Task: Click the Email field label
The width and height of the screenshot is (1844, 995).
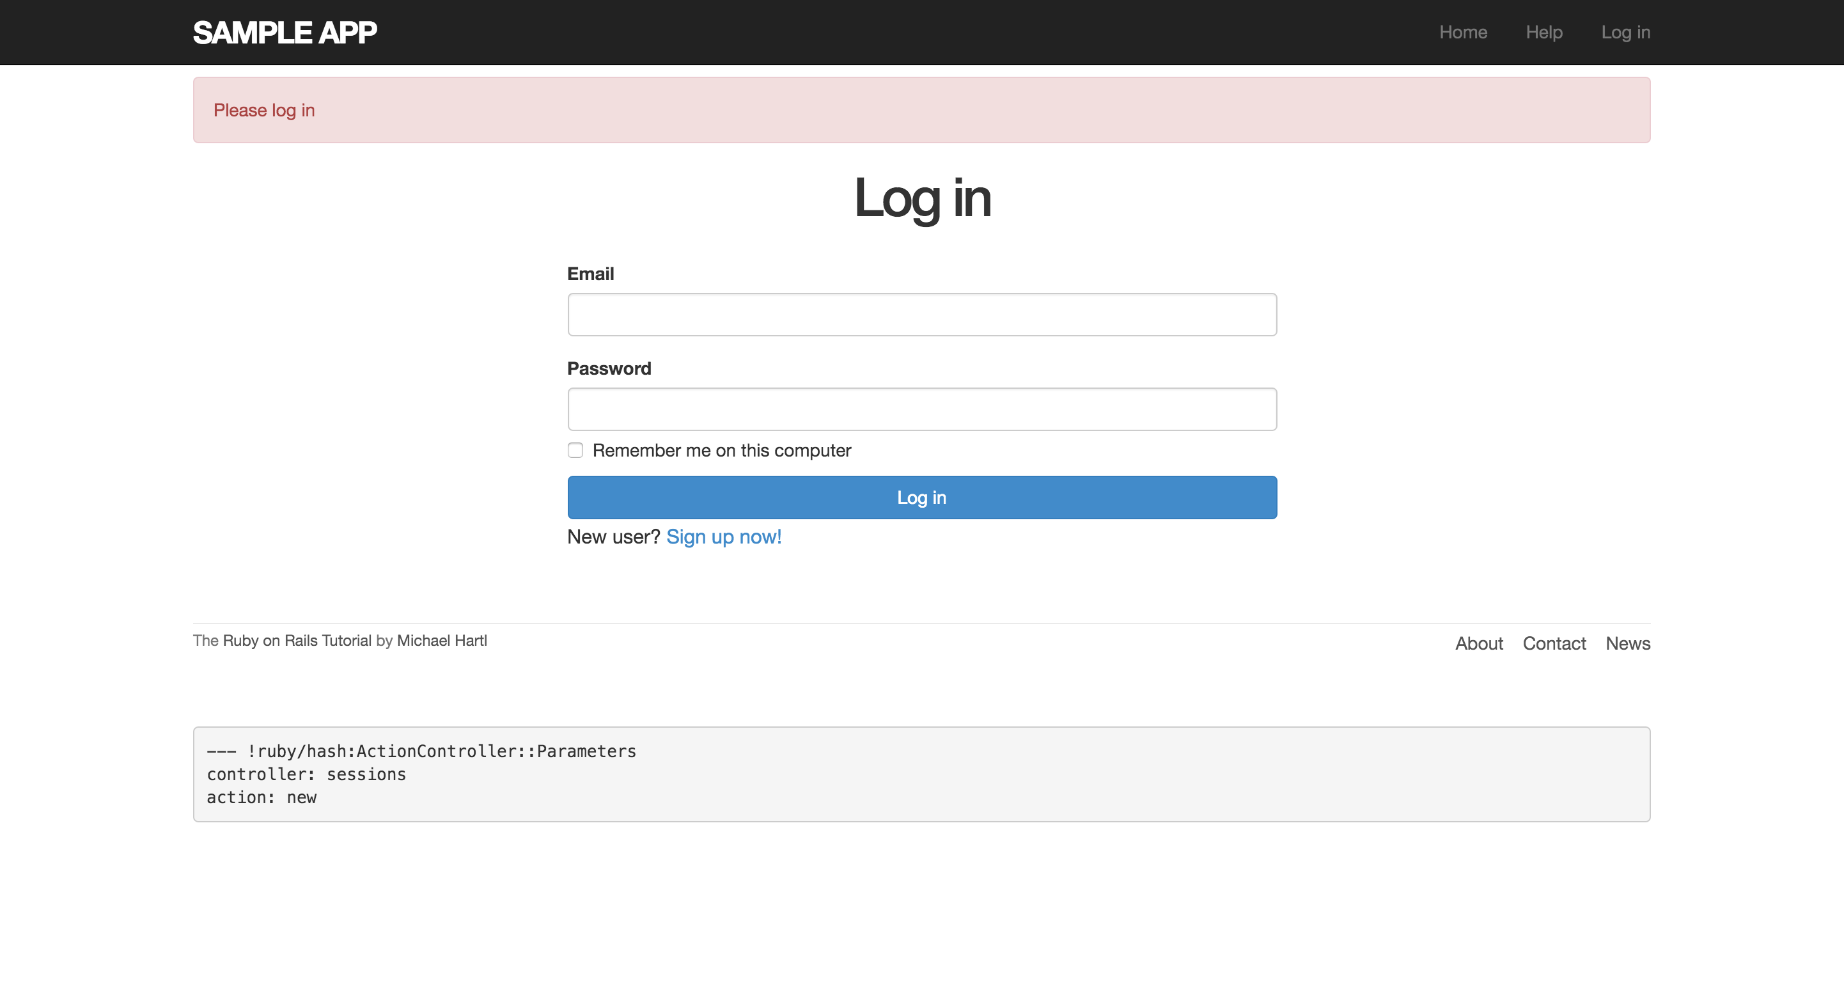Action: (x=590, y=274)
